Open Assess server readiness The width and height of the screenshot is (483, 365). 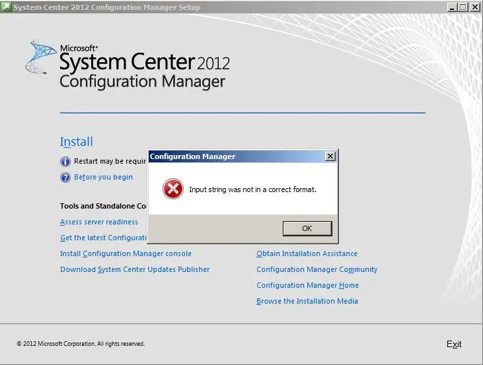pos(99,222)
